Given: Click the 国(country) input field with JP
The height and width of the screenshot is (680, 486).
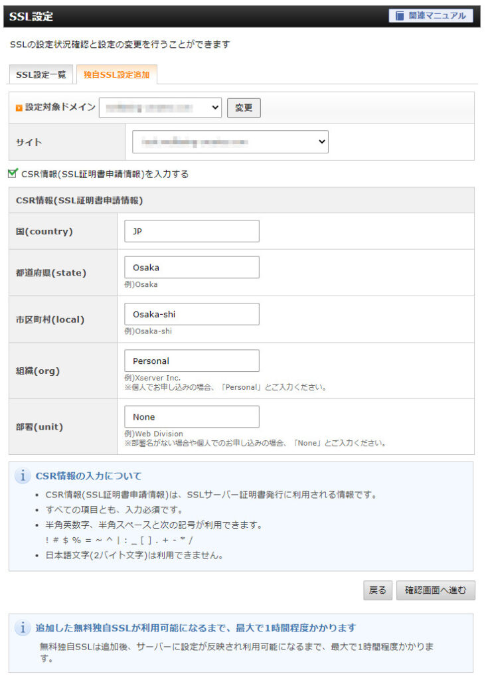Looking at the screenshot, I should coord(192,231).
